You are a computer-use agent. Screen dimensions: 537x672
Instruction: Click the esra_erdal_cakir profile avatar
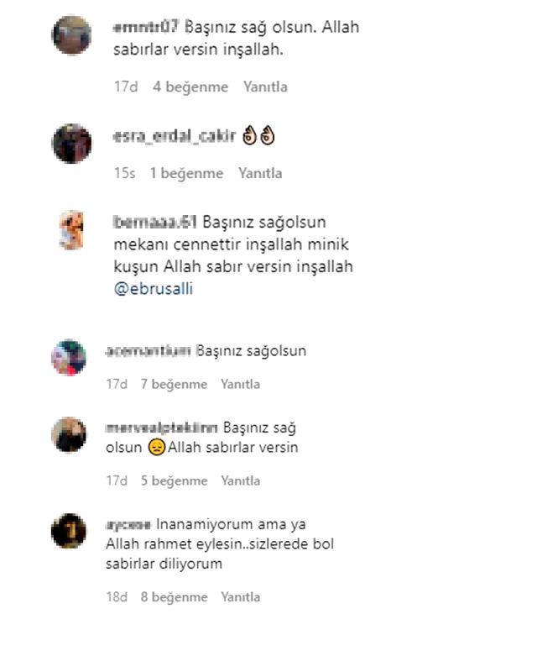click(71, 144)
